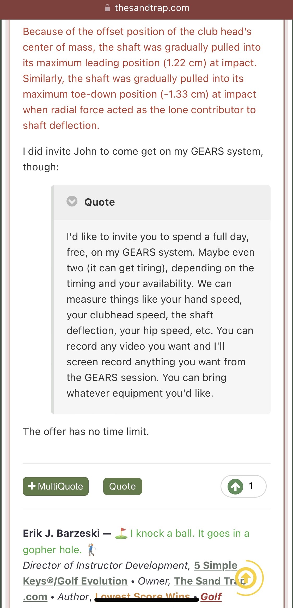
Task: Click the MultiQuote button
Action: tap(56, 486)
